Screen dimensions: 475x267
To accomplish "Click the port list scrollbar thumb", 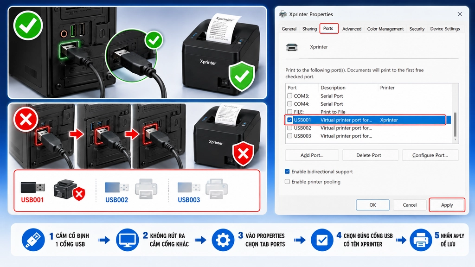I will click(x=455, y=124).
